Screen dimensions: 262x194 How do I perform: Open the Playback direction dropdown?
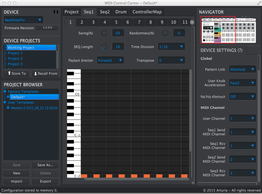pyautogui.click(x=110, y=60)
